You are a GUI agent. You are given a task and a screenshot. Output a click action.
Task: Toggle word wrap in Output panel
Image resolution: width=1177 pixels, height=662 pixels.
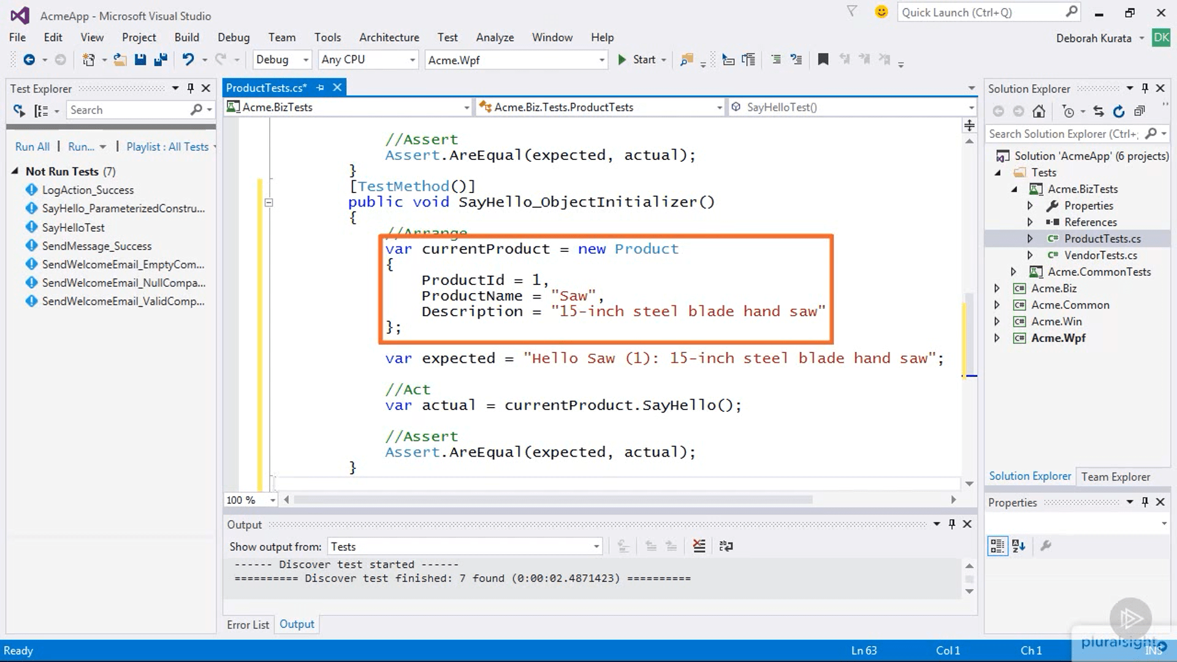pos(726,546)
